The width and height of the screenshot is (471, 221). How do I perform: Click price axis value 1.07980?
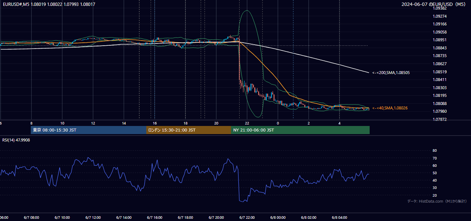[440, 111]
